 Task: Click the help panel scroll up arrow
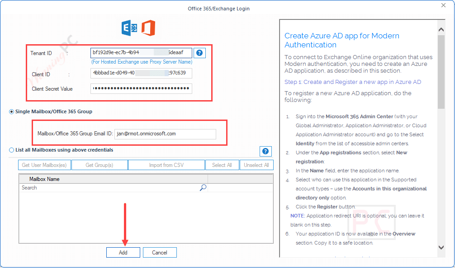(441, 29)
